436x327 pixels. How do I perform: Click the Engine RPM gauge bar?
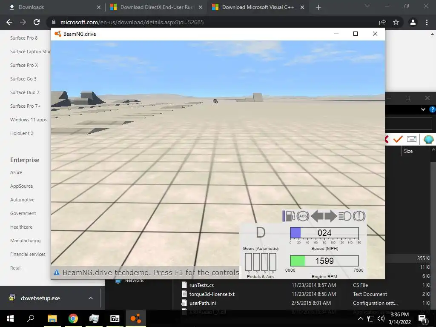(324, 261)
